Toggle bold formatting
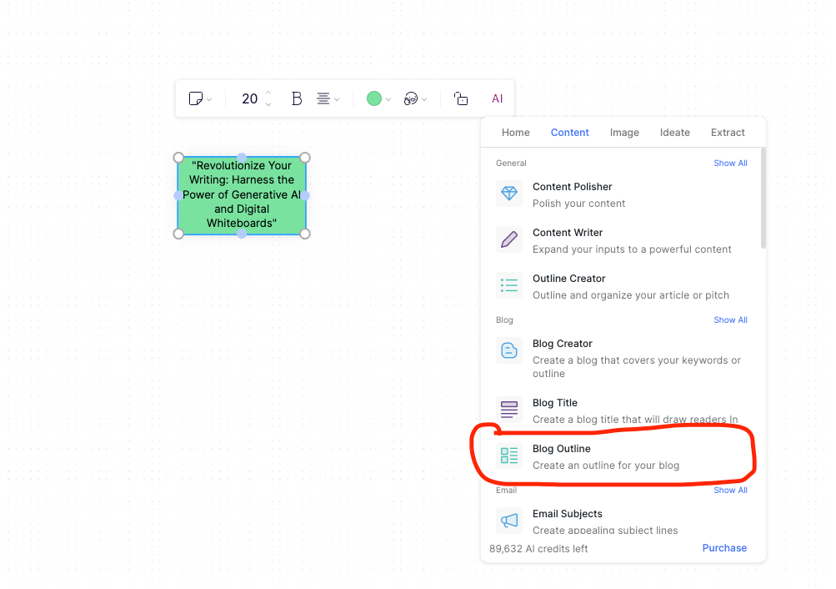 pos(297,98)
